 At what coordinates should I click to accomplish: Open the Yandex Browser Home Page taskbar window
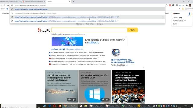point(96,106)
